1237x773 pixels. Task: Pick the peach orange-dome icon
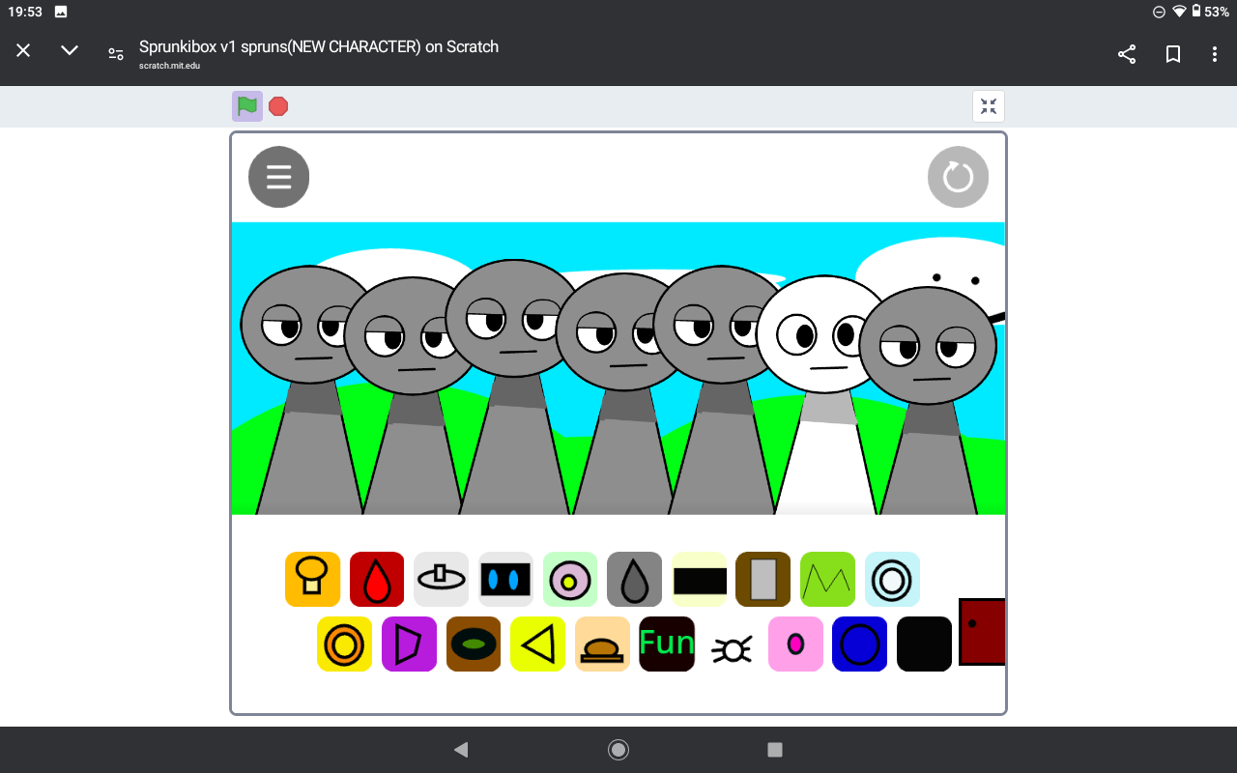tap(602, 644)
